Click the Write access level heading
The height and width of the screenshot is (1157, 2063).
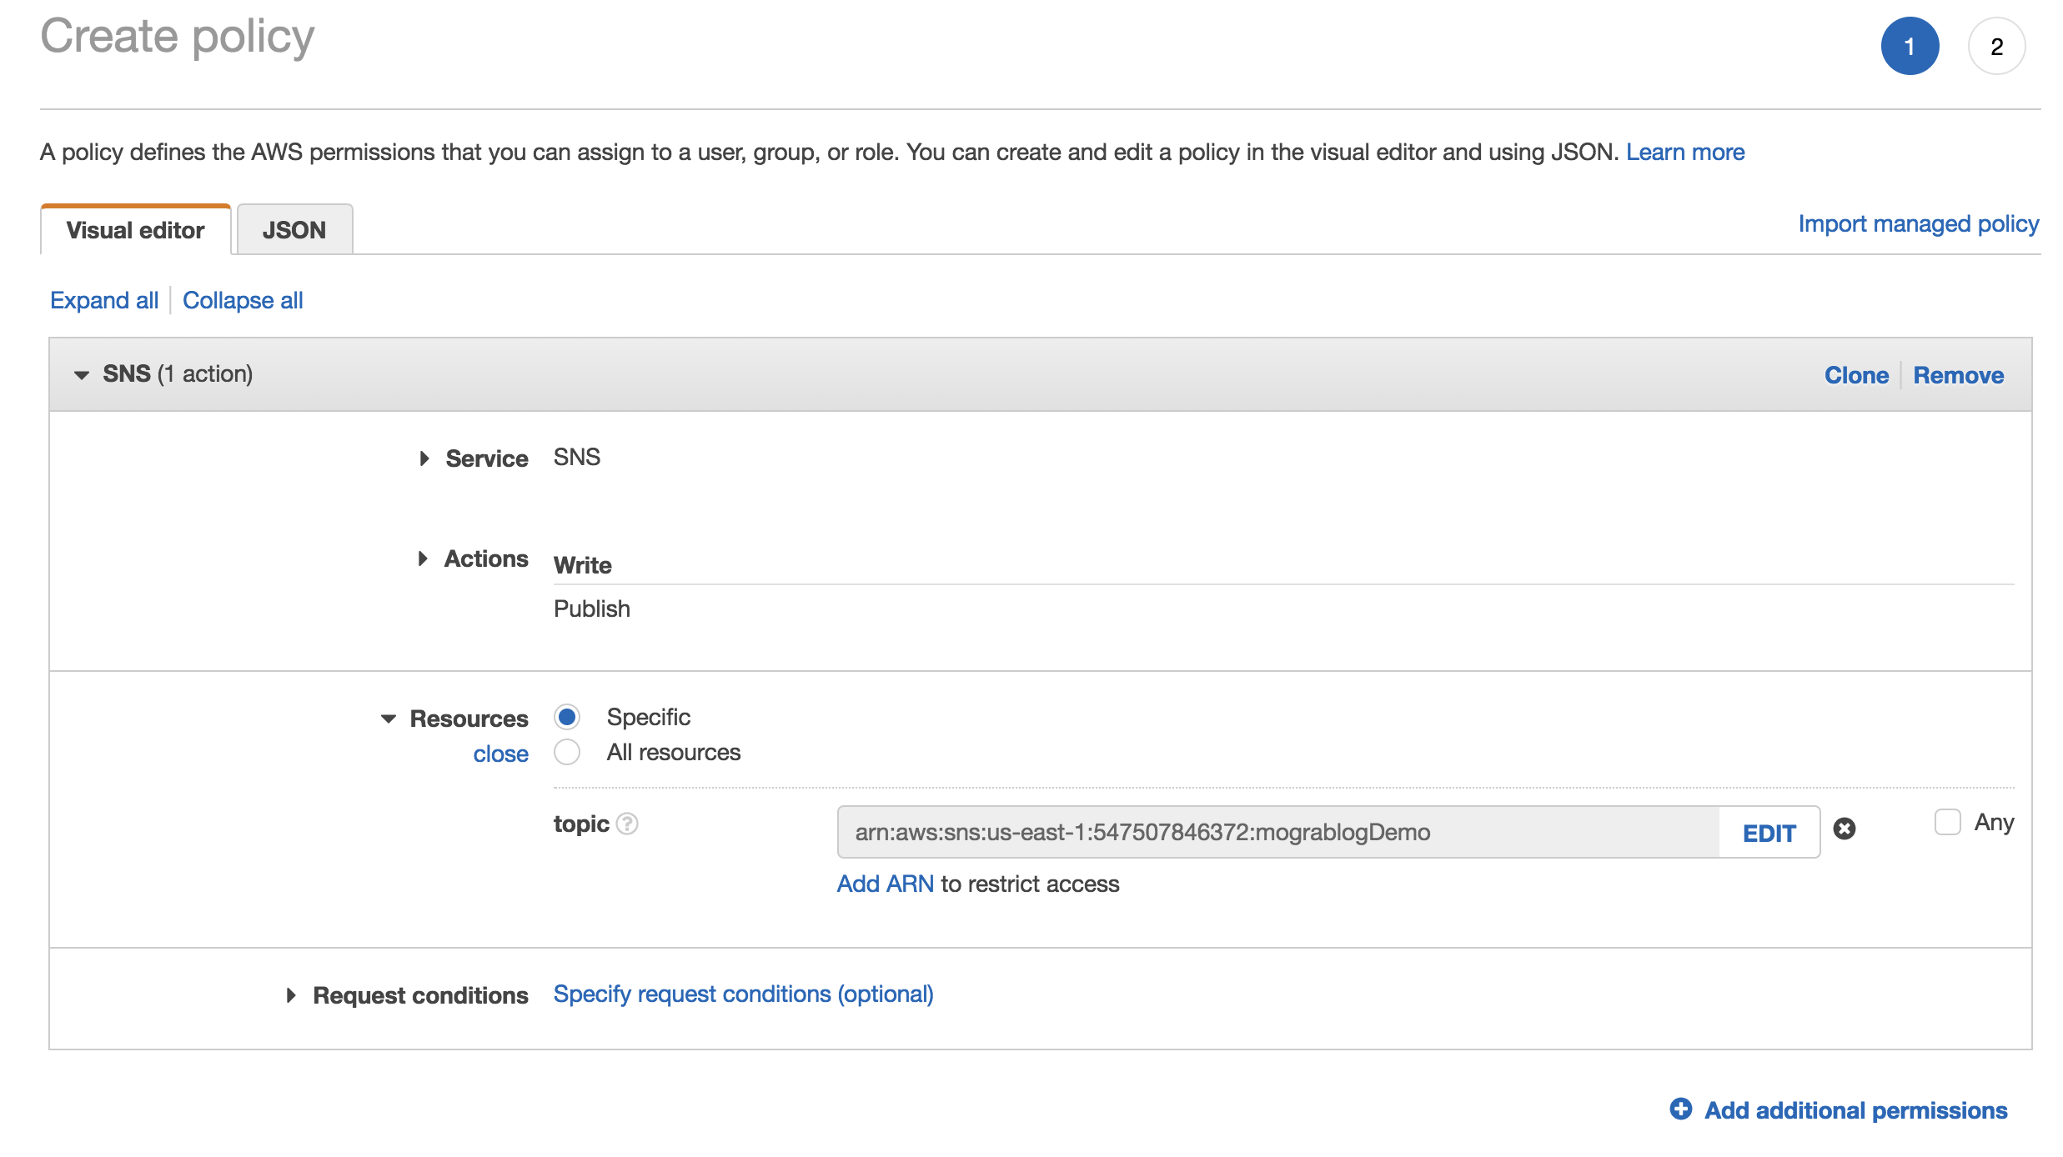click(x=582, y=565)
